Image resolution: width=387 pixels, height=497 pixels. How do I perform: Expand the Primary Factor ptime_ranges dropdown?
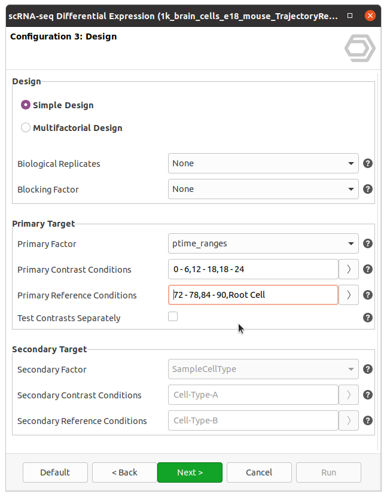click(x=263, y=243)
